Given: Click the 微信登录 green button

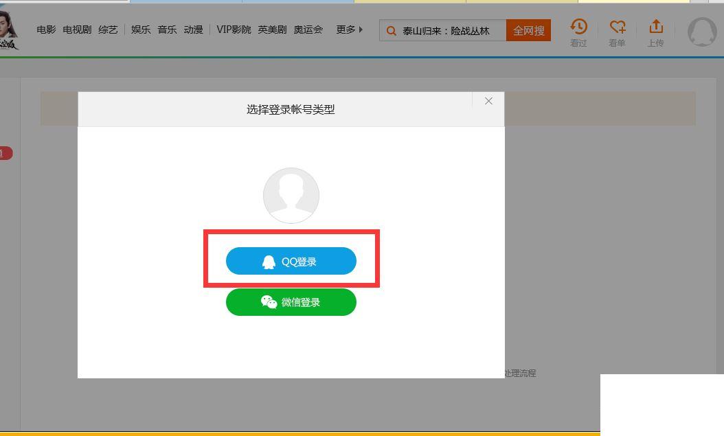Looking at the screenshot, I should pyautogui.click(x=291, y=302).
